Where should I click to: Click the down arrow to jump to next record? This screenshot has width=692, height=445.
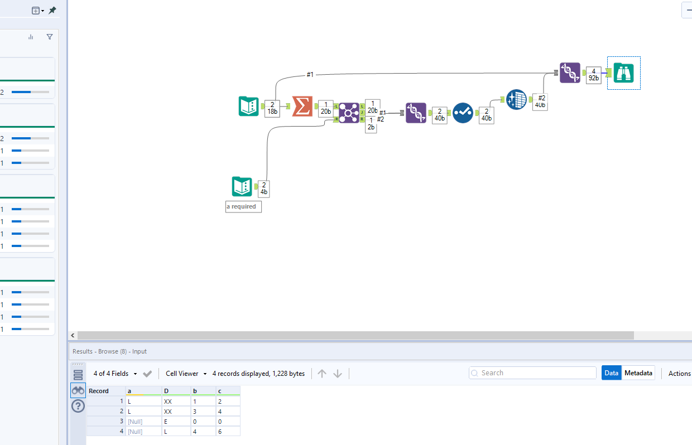338,373
